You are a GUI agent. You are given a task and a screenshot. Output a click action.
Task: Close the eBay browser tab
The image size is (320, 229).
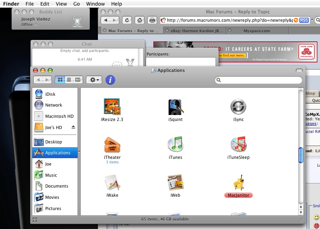click(167, 31)
